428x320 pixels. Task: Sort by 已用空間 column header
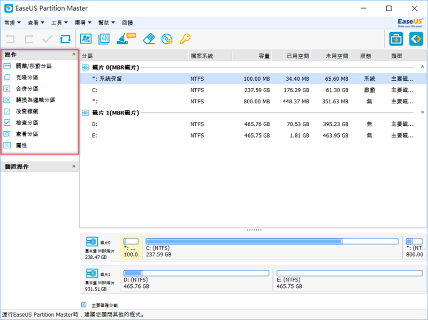[x=291, y=56]
